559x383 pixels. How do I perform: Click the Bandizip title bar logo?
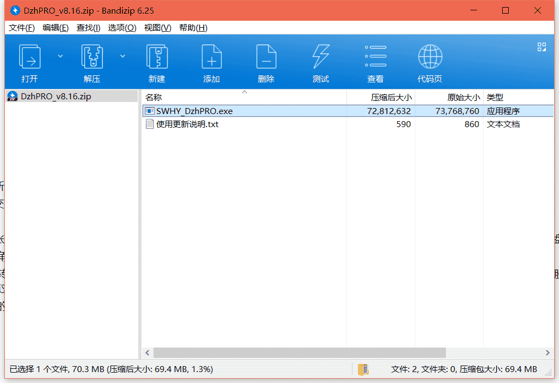(15, 10)
